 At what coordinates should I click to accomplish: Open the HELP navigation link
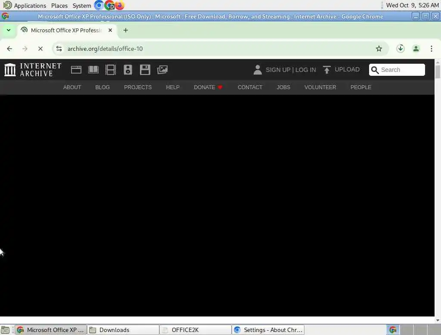point(173,87)
